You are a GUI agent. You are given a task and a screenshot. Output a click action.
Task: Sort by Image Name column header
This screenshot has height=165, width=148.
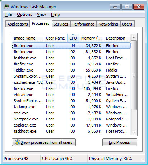28,38
